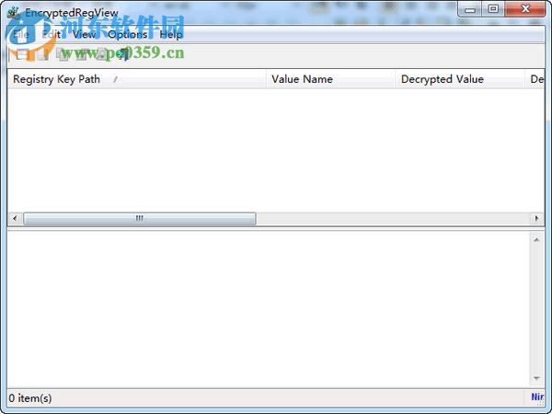Image resolution: width=552 pixels, height=414 pixels.
Task: Click the '0 item(s)' status bar text
Action: point(30,398)
